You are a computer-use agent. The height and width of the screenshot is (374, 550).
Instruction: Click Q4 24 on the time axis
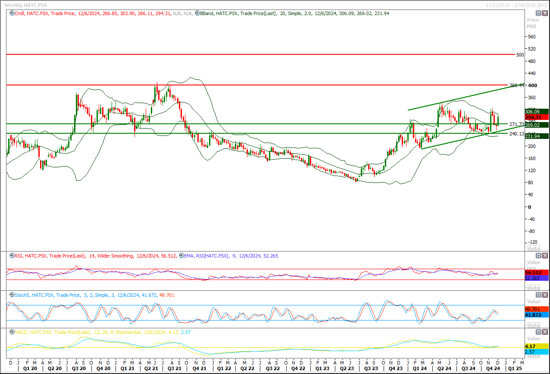(x=493, y=369)
